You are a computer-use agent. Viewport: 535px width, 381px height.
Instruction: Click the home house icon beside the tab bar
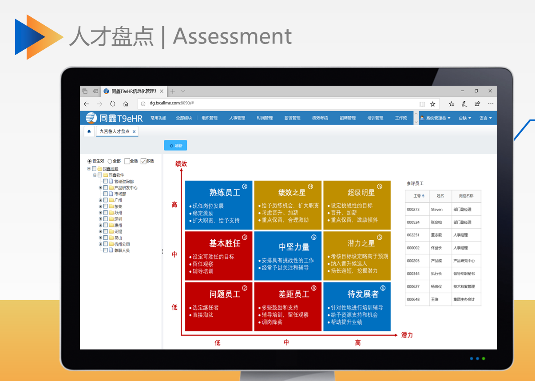tap(90, 131)
